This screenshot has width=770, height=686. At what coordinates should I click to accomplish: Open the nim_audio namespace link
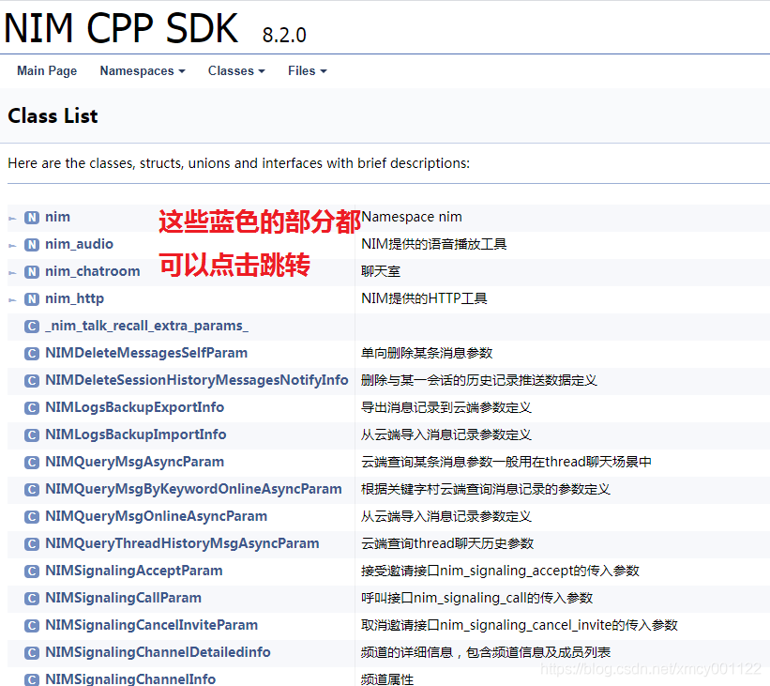(x=79, y=244)
